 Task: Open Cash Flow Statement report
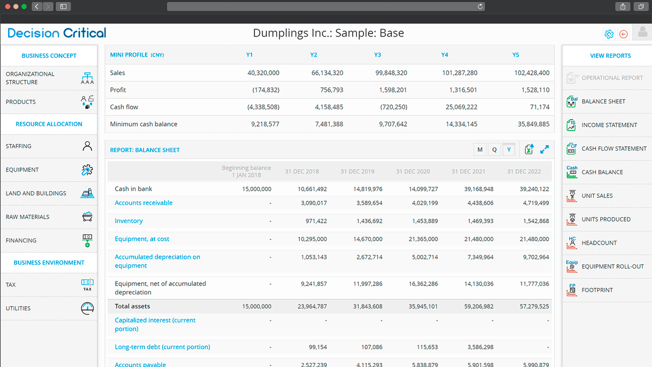coord(613,148)
